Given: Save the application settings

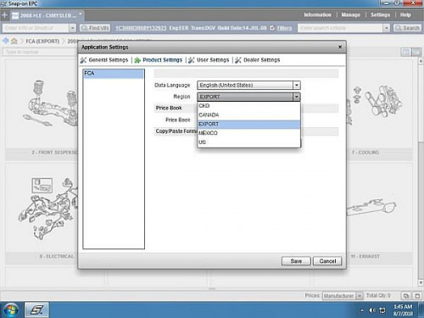Looking at the screenshot, I should pyautogui.click(x=296, y=261).
